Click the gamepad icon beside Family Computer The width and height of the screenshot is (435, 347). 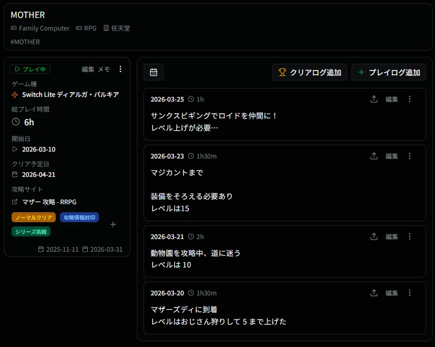tap(13, 28)
